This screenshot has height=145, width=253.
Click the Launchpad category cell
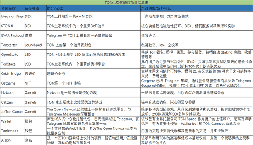[x=35, y=45]
